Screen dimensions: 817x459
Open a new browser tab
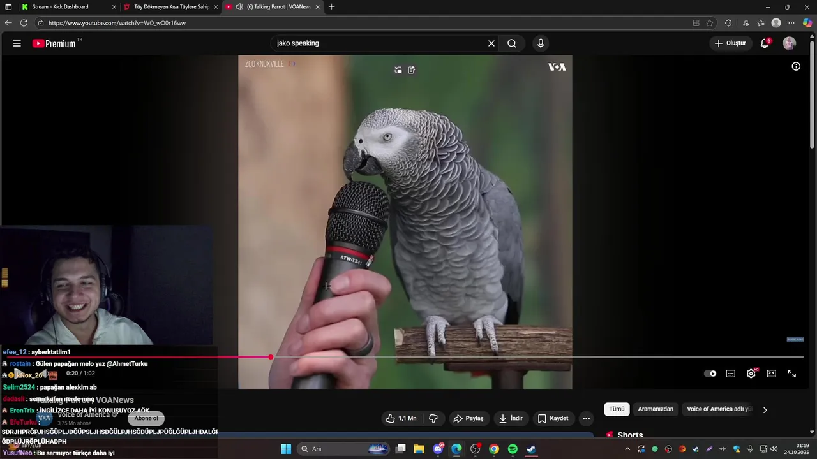click(x=331, y=7)
